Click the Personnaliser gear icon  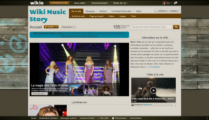point(113,118)
